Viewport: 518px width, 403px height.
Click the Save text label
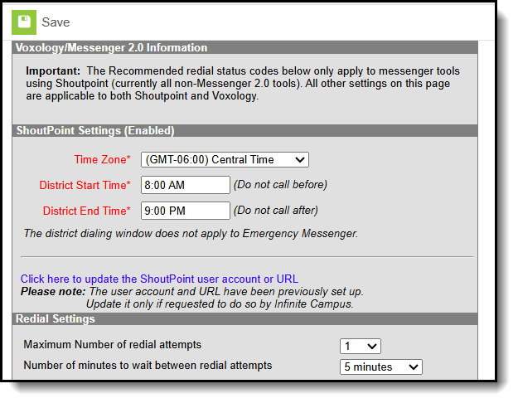(56, 22)
